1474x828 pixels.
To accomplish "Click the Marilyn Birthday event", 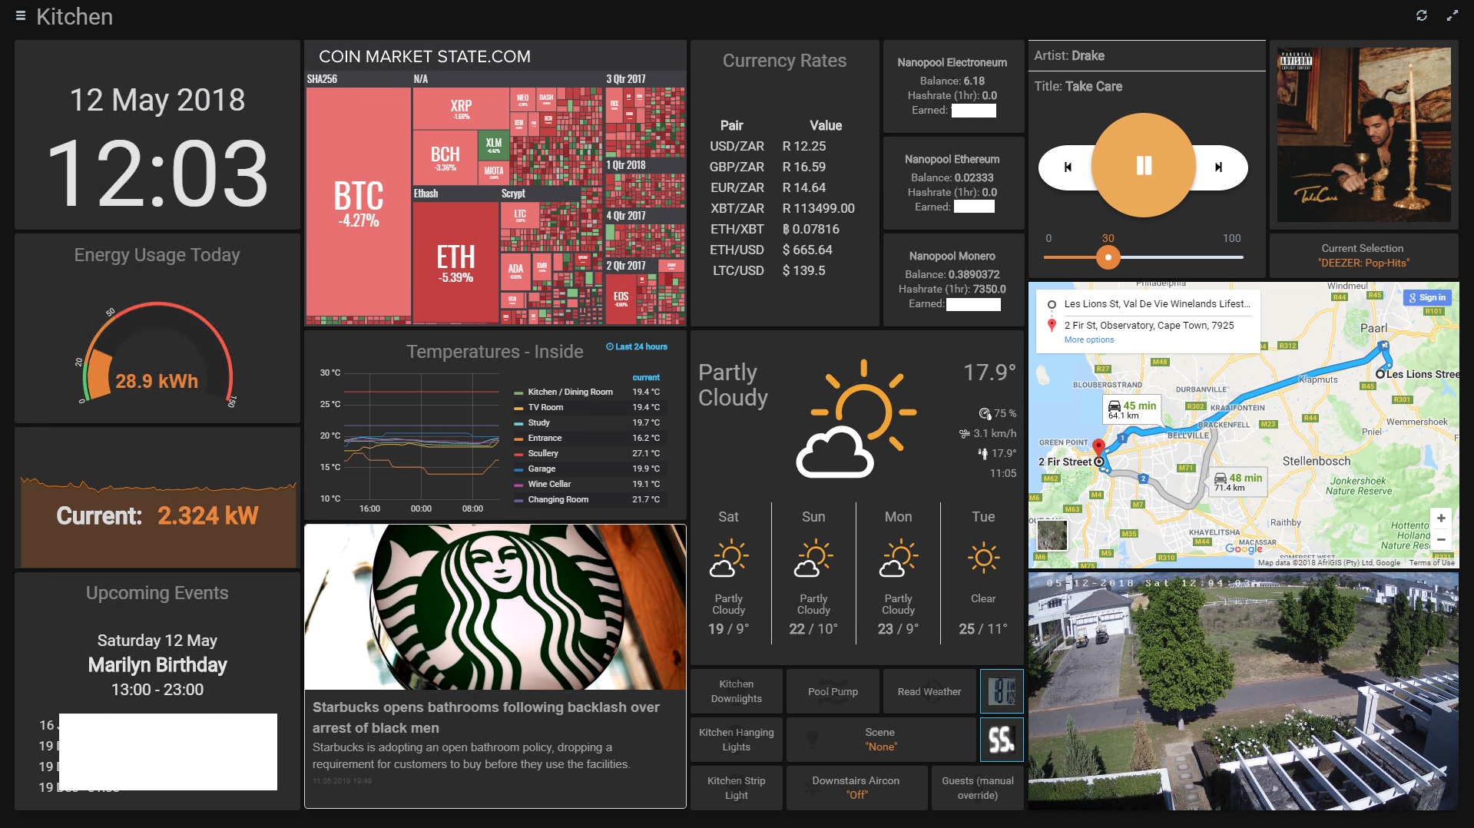I will [157, 665].
